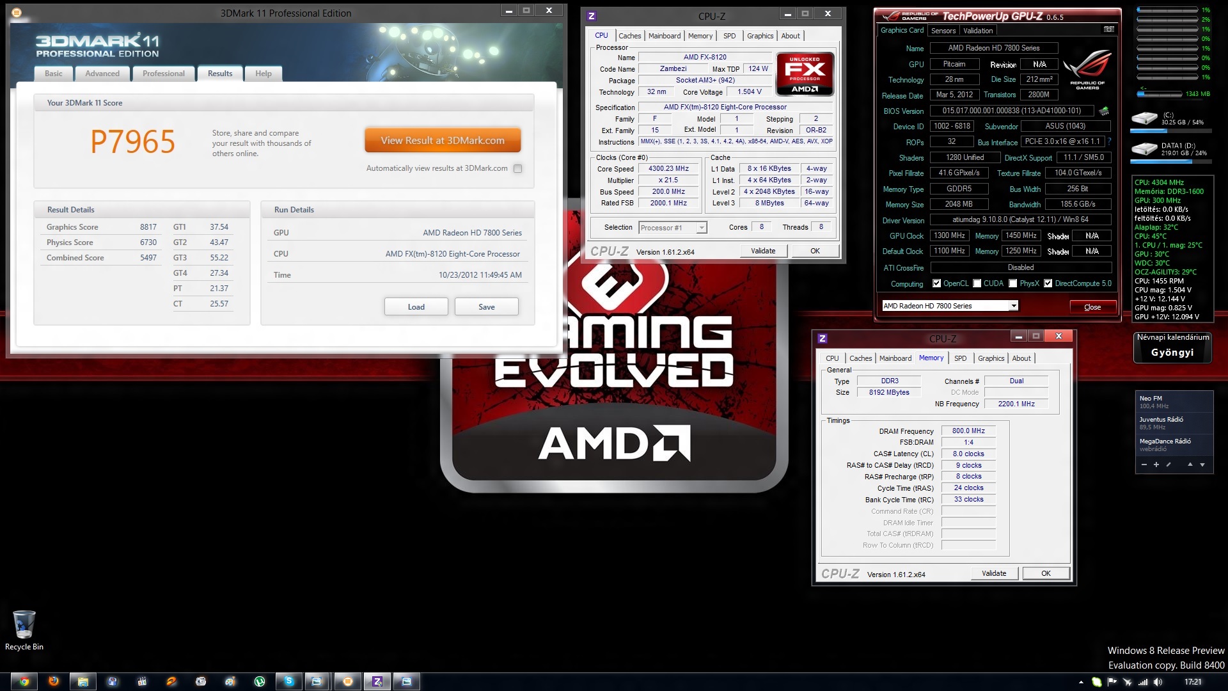Switch to Sensors tab in GPU-Z
Image resolution: width=1228 pixels, height=691 pixels.
[943, 31]
